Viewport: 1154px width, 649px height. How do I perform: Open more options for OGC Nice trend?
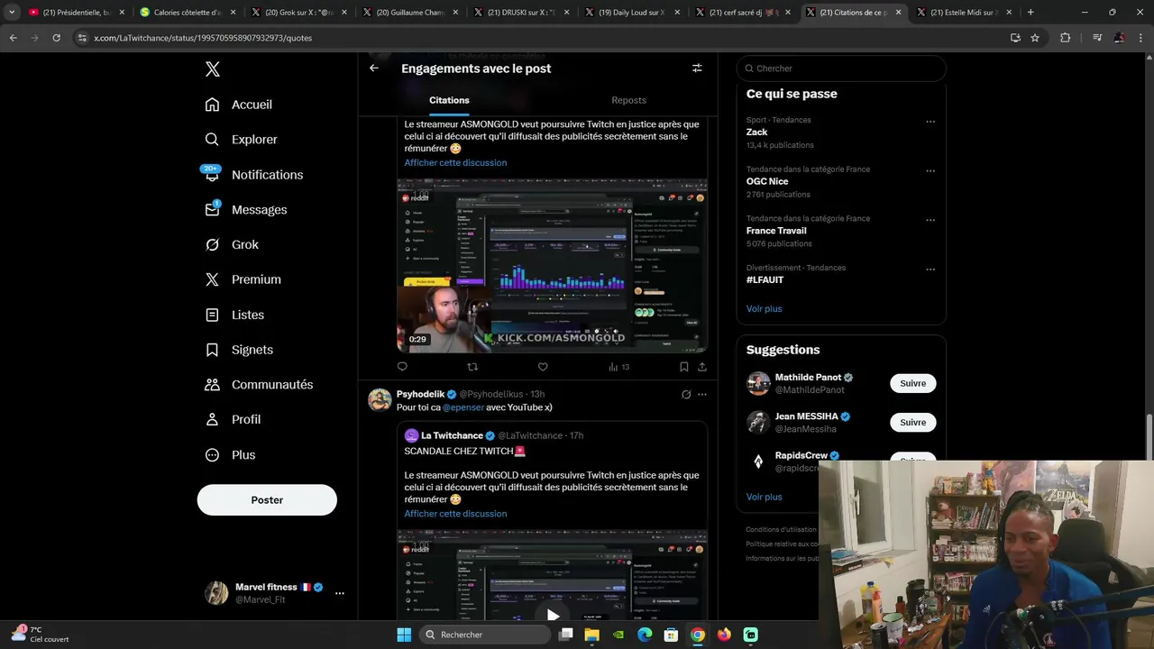[930, 171]
